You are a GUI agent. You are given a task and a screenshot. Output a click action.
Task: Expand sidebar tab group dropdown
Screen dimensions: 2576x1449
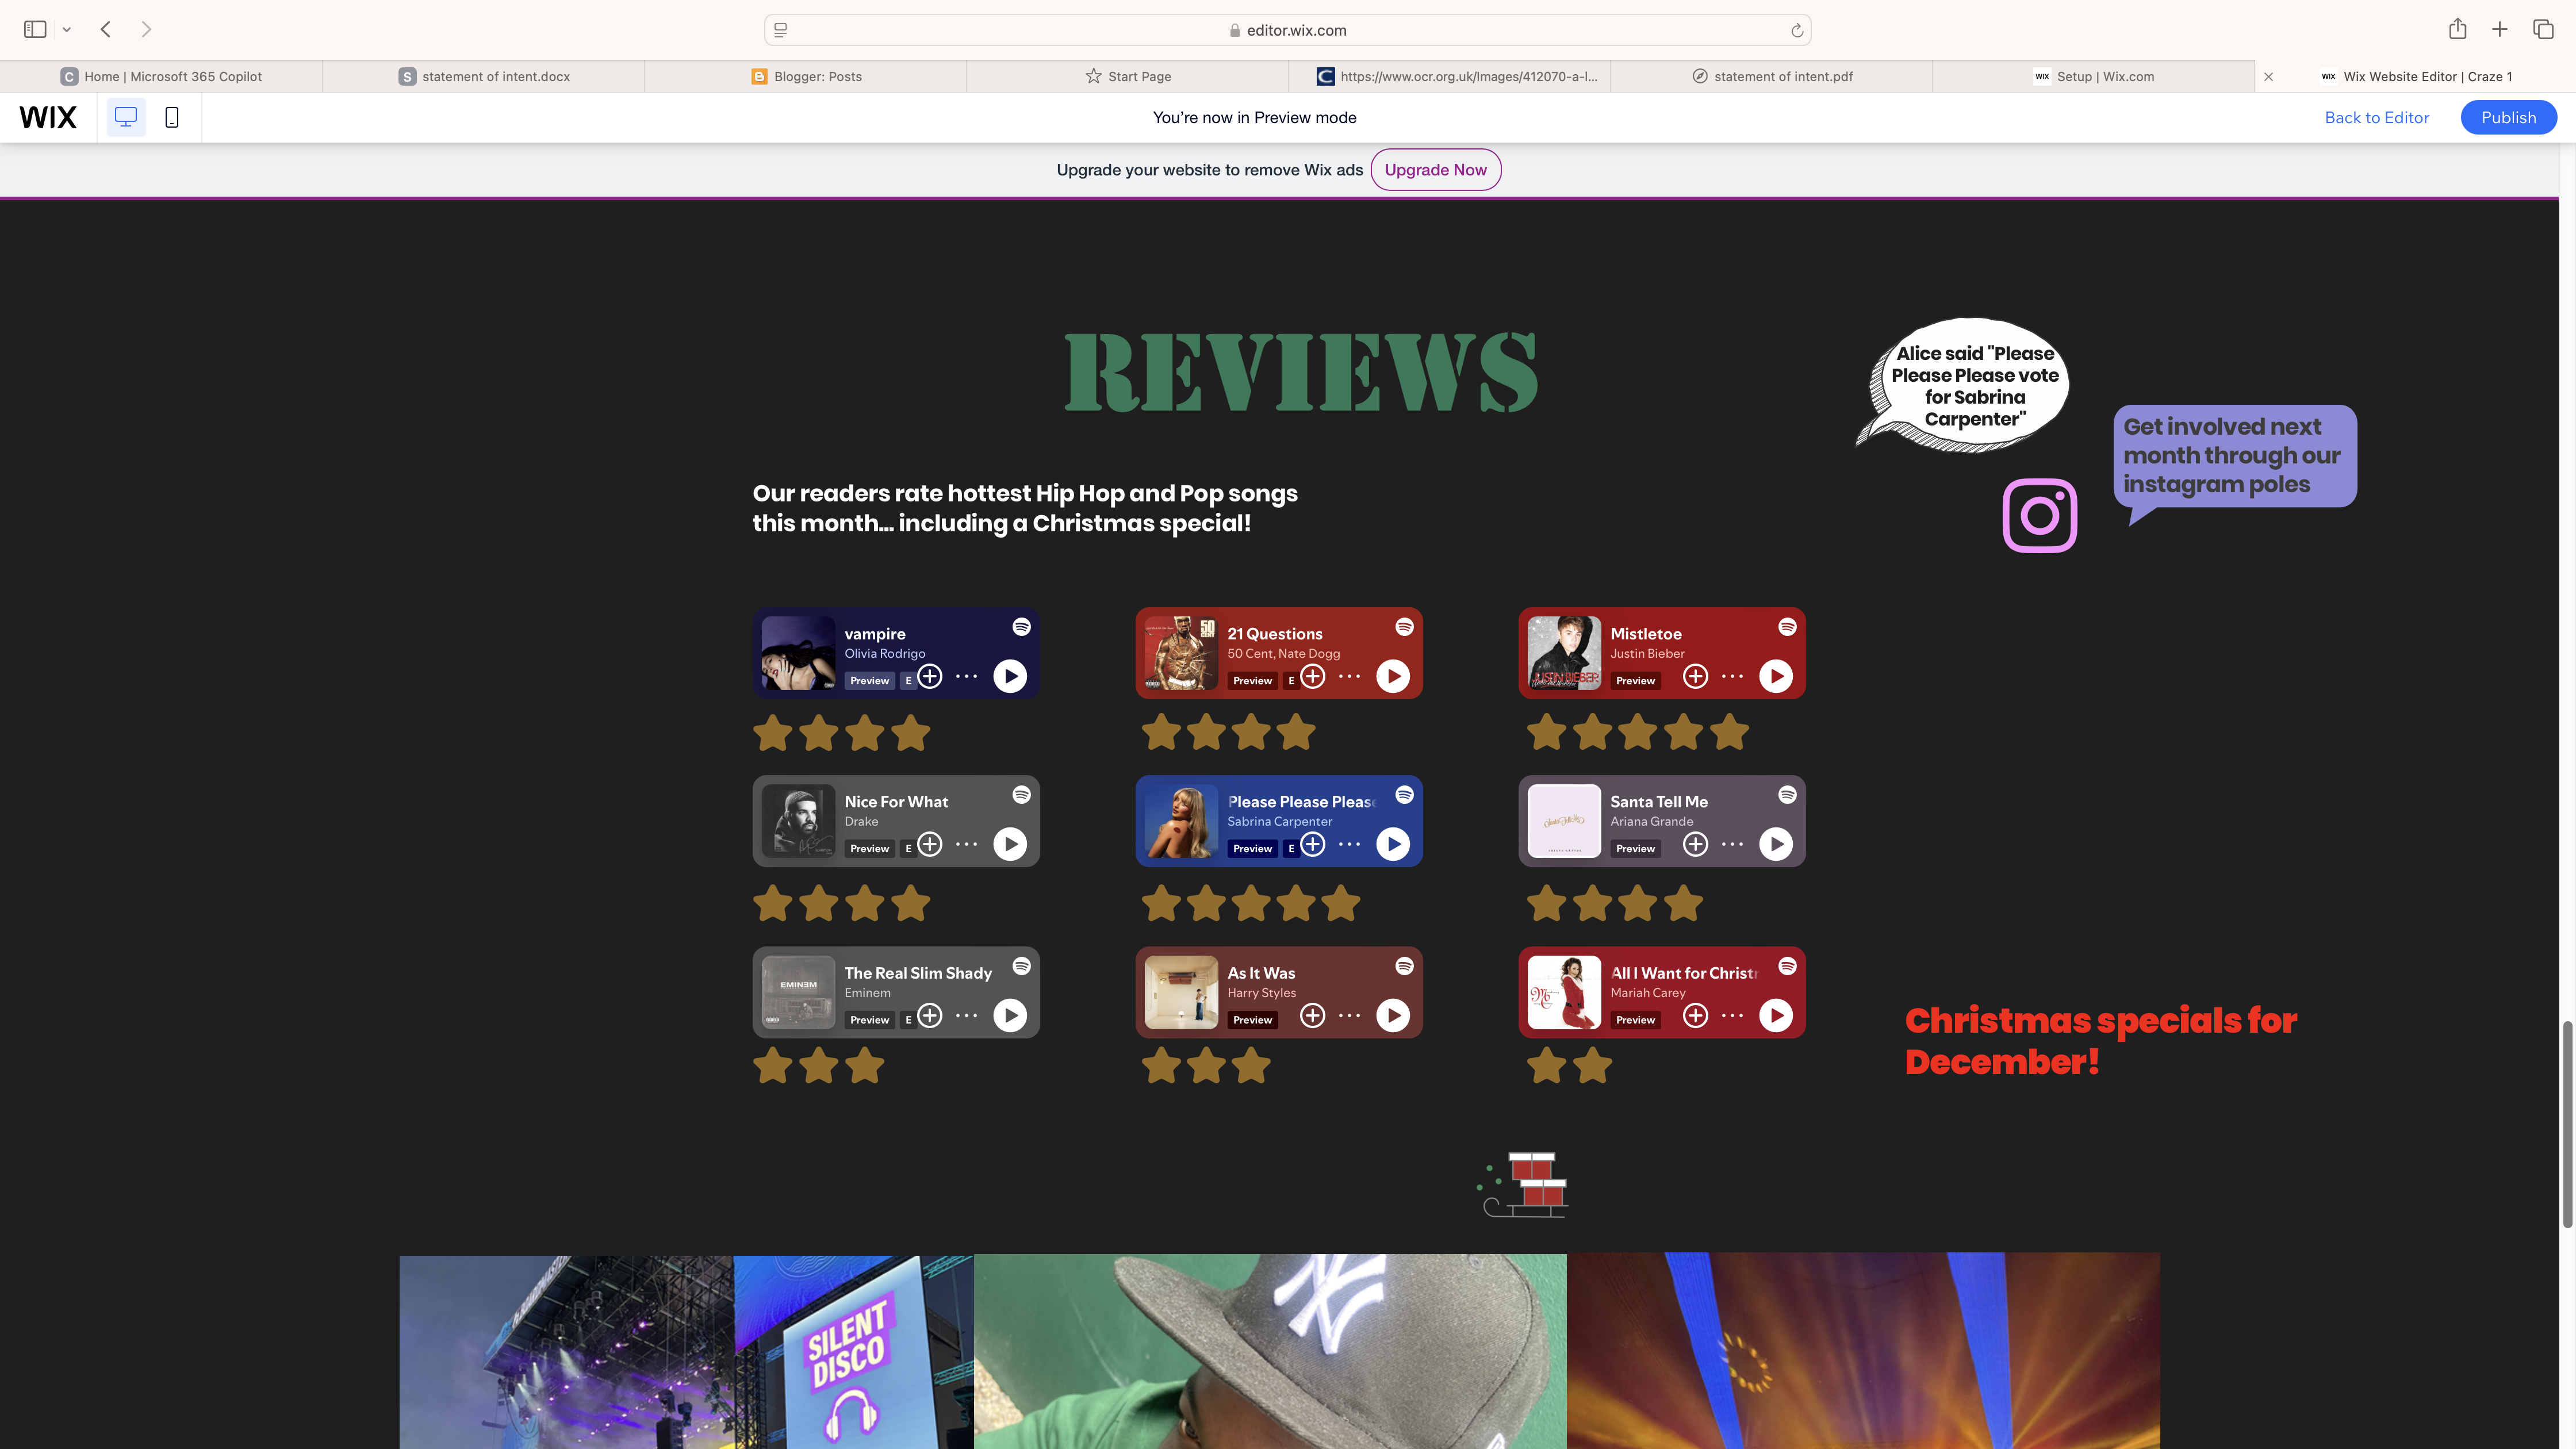(x=67, y=30)
